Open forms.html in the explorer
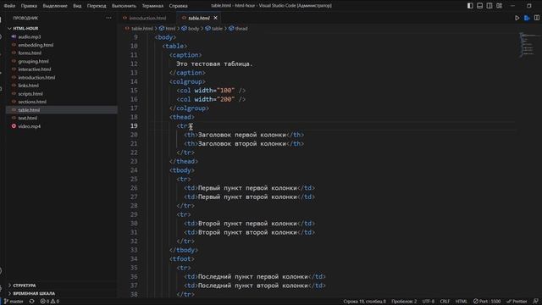Screen dimensions: 542x305 (30, 53)
